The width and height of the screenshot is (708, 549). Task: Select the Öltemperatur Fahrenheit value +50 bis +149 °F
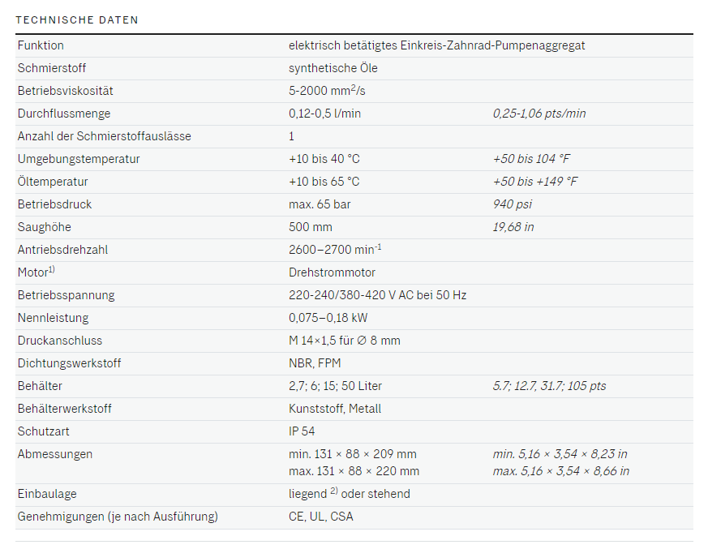(535, 182)
